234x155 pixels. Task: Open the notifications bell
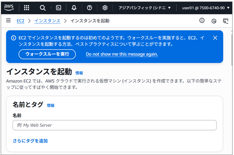tap(74, 8)
